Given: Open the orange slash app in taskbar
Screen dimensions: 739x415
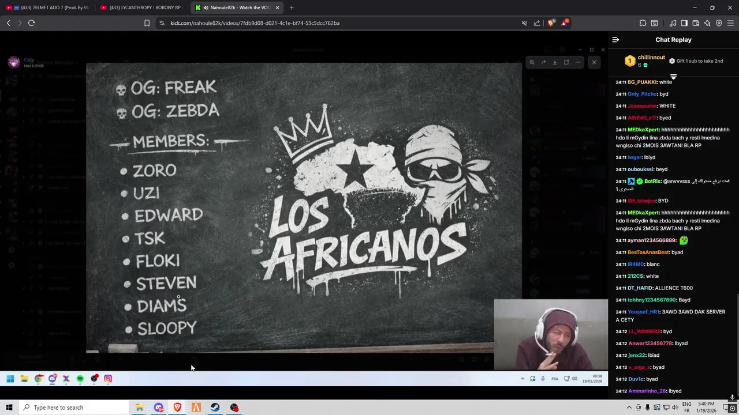Looking at the screenshot, I should pyautogui.click(x=196, y=408).
